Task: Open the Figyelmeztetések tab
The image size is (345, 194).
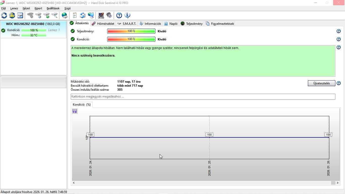Action: [x=220, y=24]
